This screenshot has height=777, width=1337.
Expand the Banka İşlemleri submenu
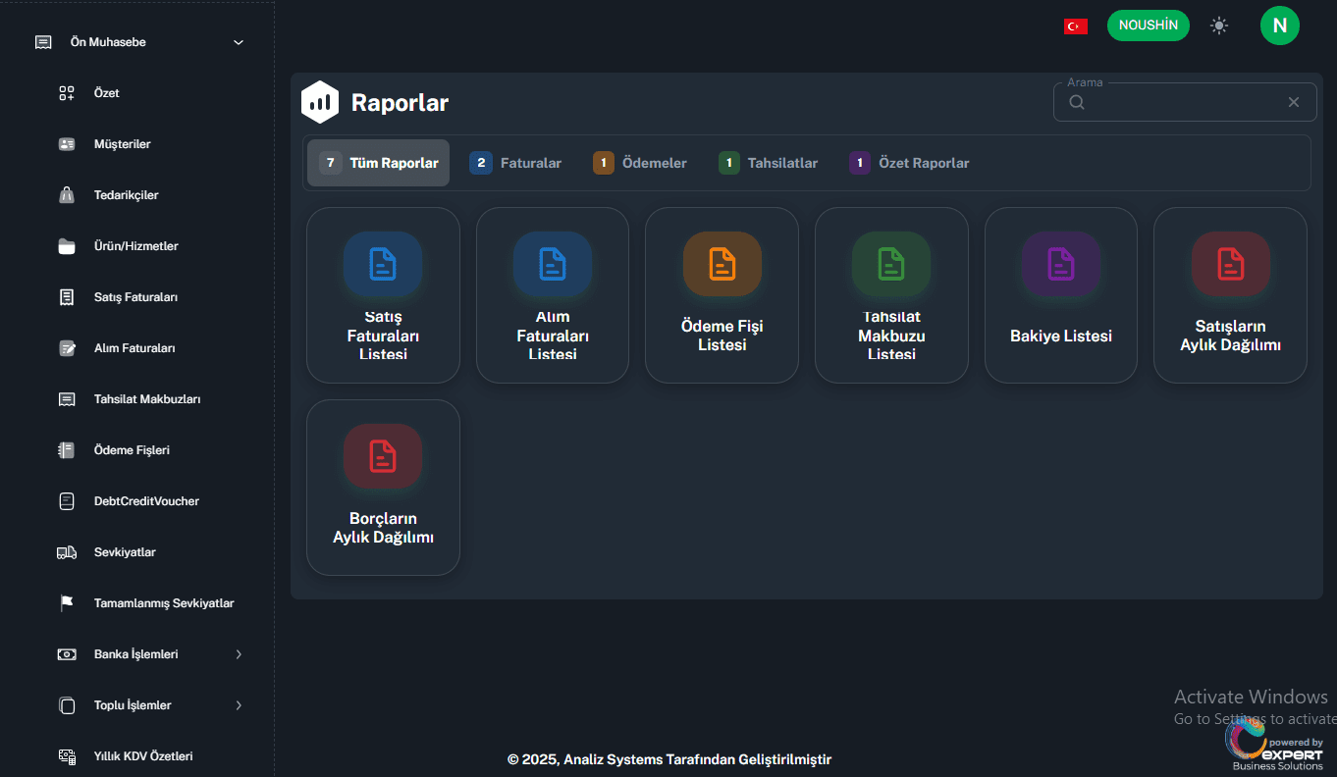pyautogui.click(x=238, y=654)
